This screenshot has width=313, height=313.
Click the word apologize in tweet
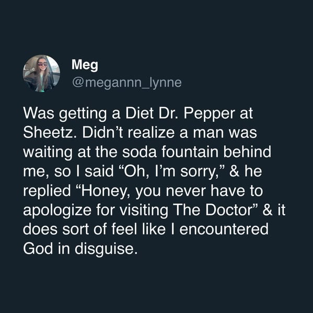57,211
